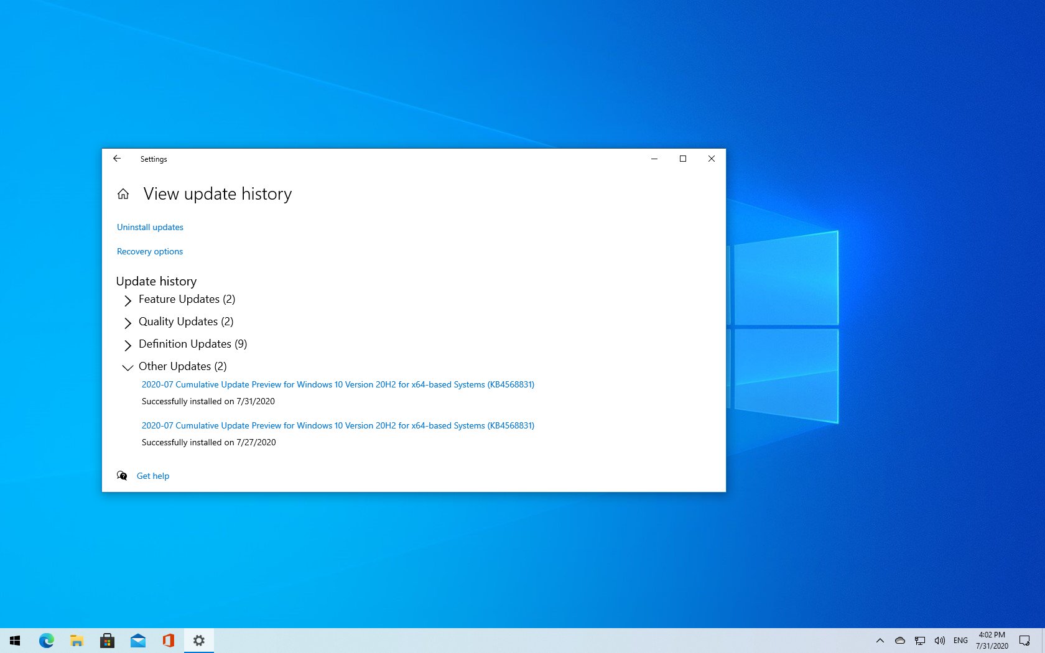
Task: Open the Mail app from the taskbar
Action: [x=137, y=641]
